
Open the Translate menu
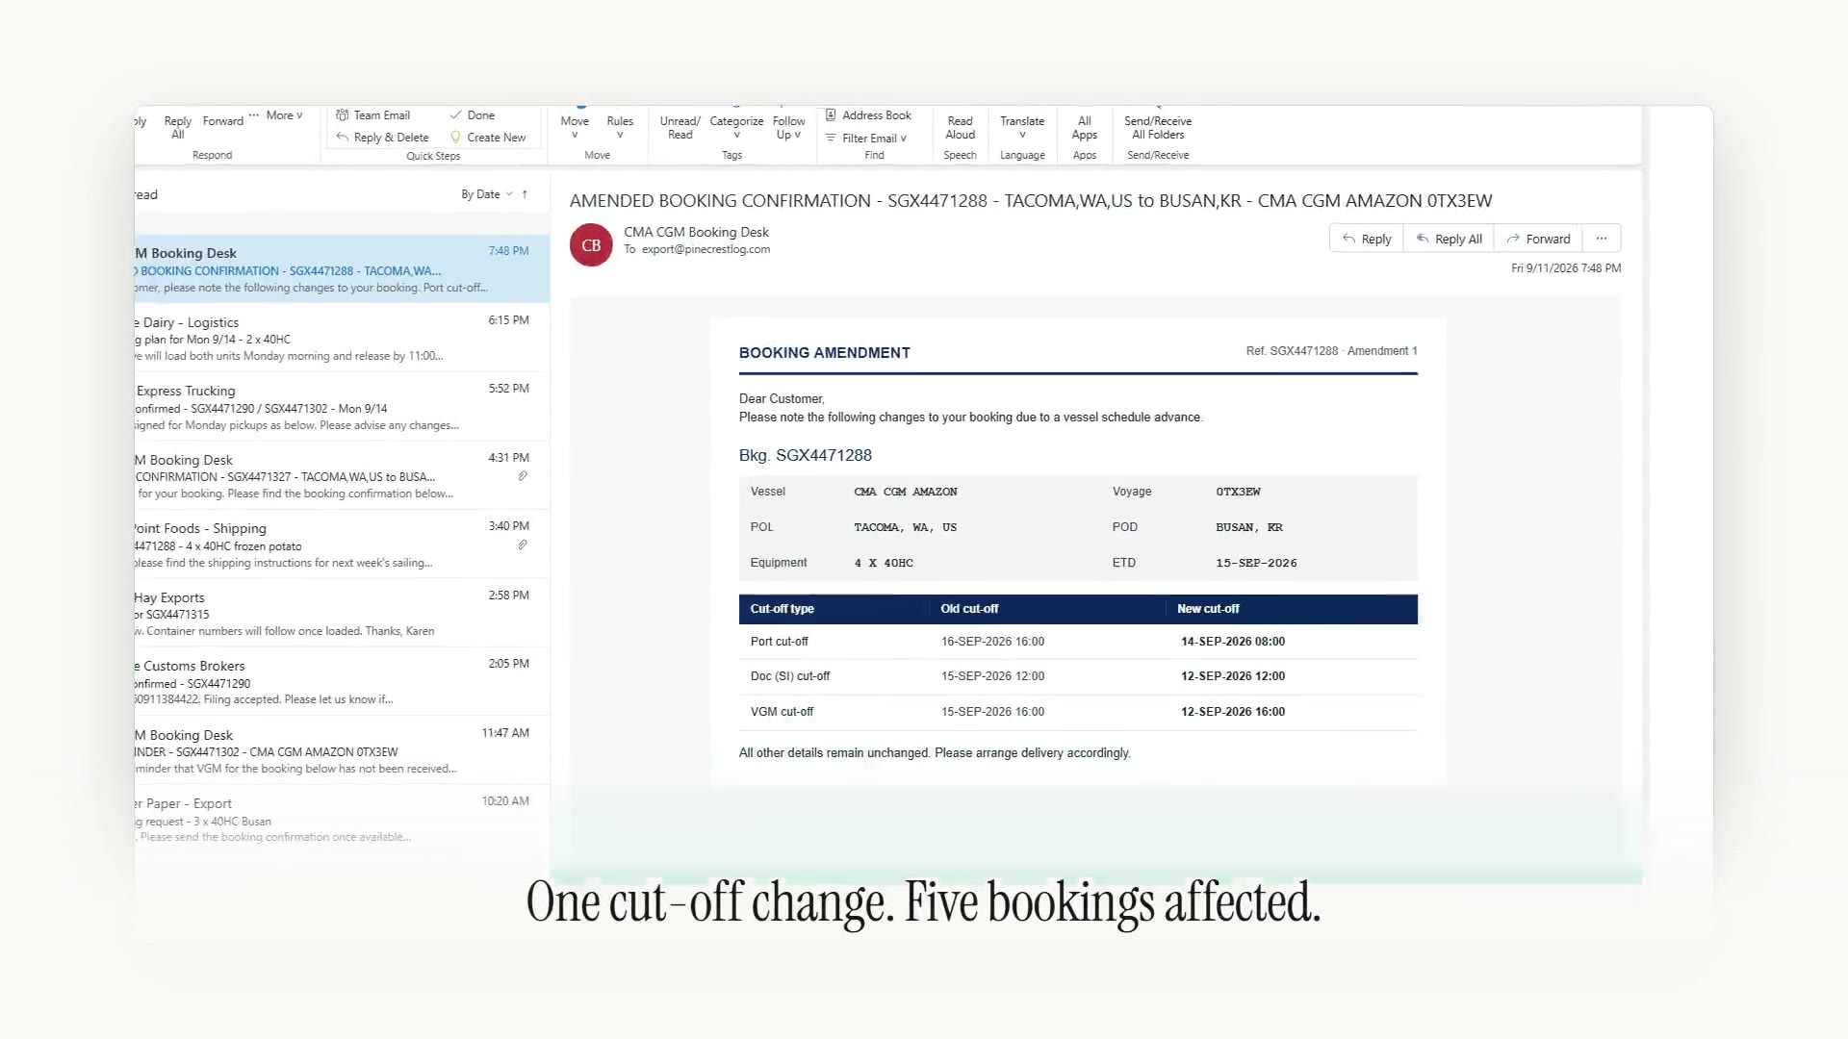tap(1021, 127)
